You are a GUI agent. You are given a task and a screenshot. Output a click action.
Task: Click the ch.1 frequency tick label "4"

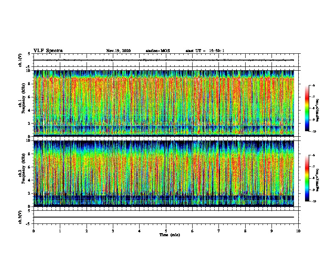pyautogui.click(x=29, y=110)
